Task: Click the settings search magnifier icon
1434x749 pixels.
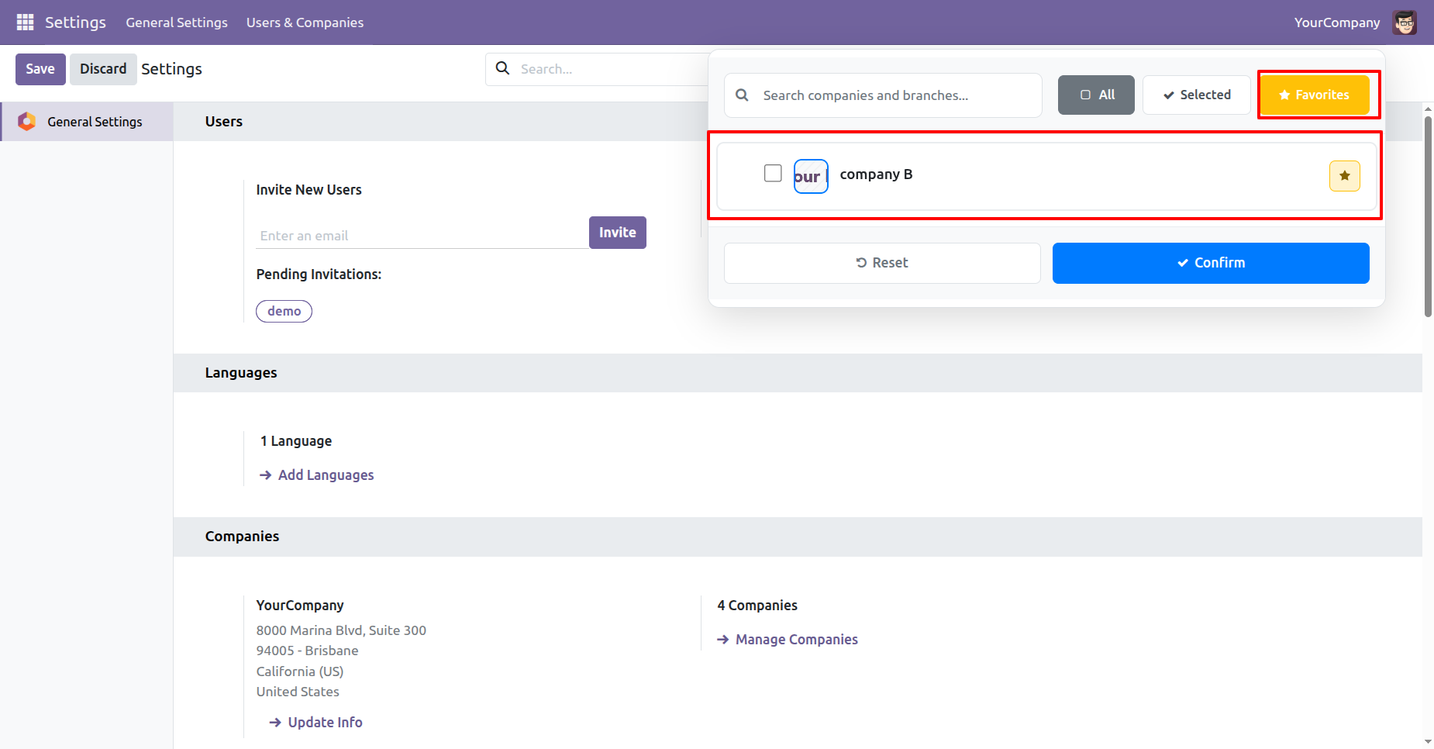Action: point(503,68)
